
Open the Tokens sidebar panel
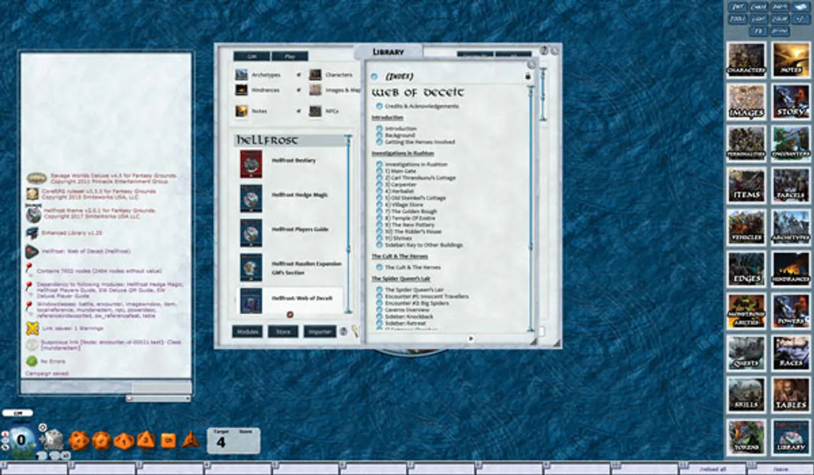747,437
